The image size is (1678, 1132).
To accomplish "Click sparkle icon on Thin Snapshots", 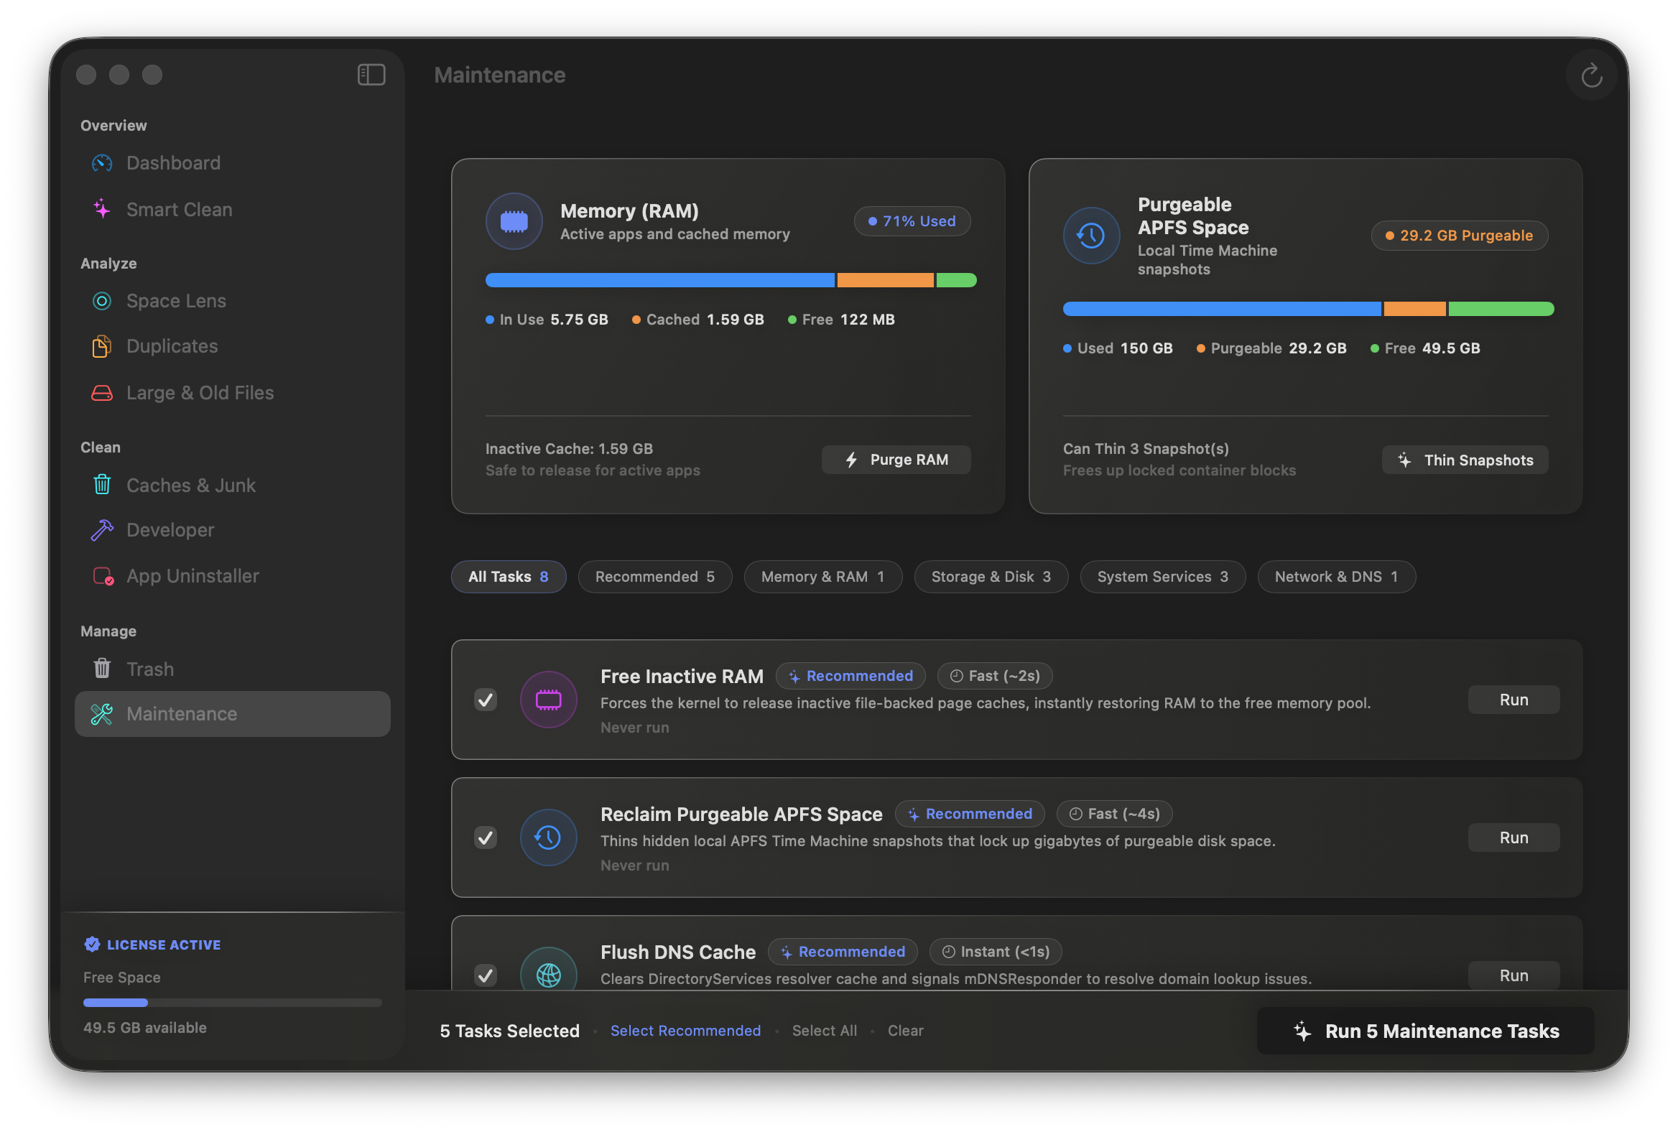I will click(1404, 460).
